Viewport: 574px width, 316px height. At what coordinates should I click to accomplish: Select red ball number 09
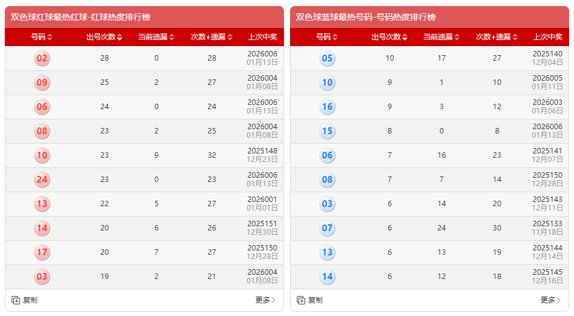[x=42, y=83]
